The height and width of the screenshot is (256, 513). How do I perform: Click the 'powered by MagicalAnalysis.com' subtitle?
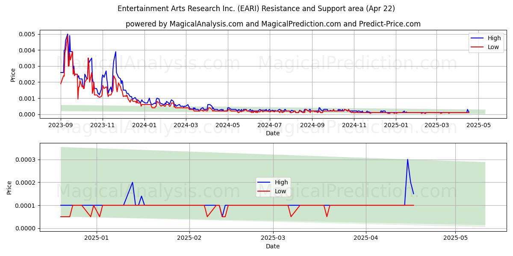273,24
